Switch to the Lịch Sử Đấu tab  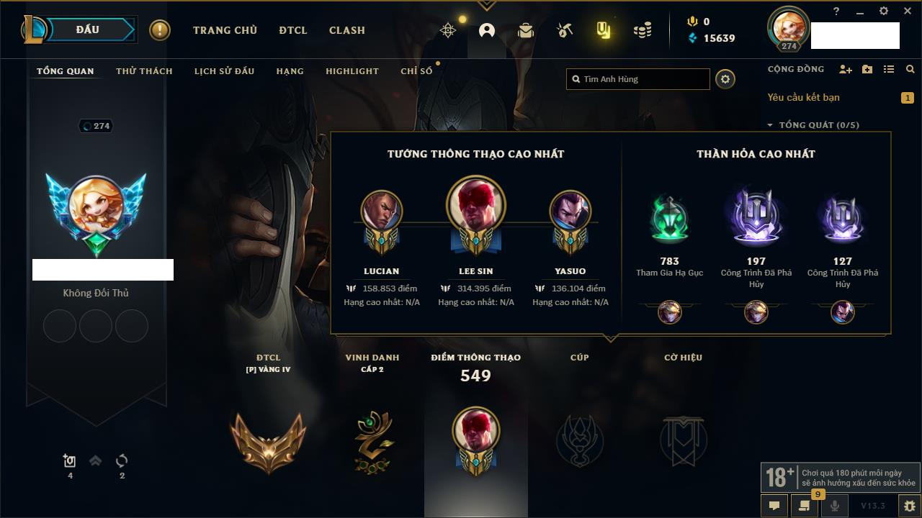[224, 71]
